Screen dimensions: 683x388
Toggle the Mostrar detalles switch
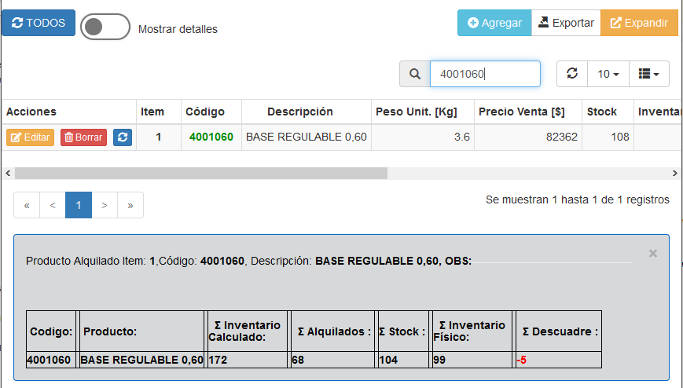pyautogui.click(x=105, y=27)
